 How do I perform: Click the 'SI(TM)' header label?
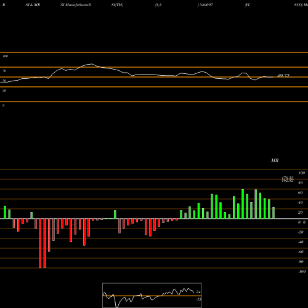coord(117,5)
